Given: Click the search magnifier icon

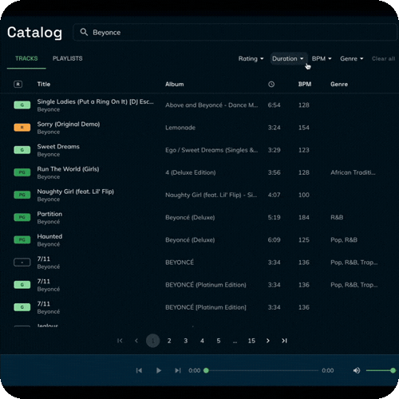Looking at the screenshot, I should (84, 32).
